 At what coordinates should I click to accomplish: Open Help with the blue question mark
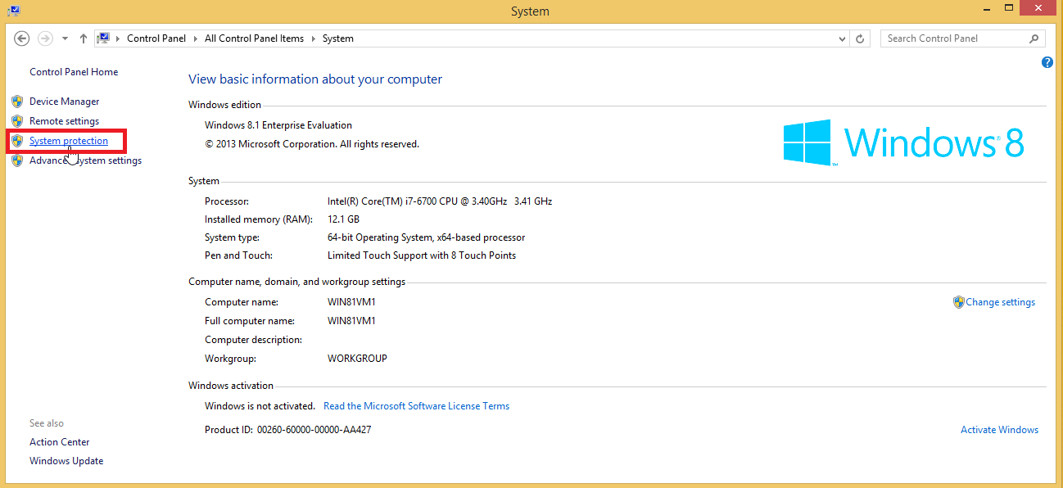tap(1047, 62)
